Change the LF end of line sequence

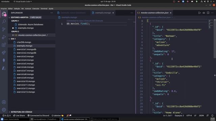click(x=195, y=116)
